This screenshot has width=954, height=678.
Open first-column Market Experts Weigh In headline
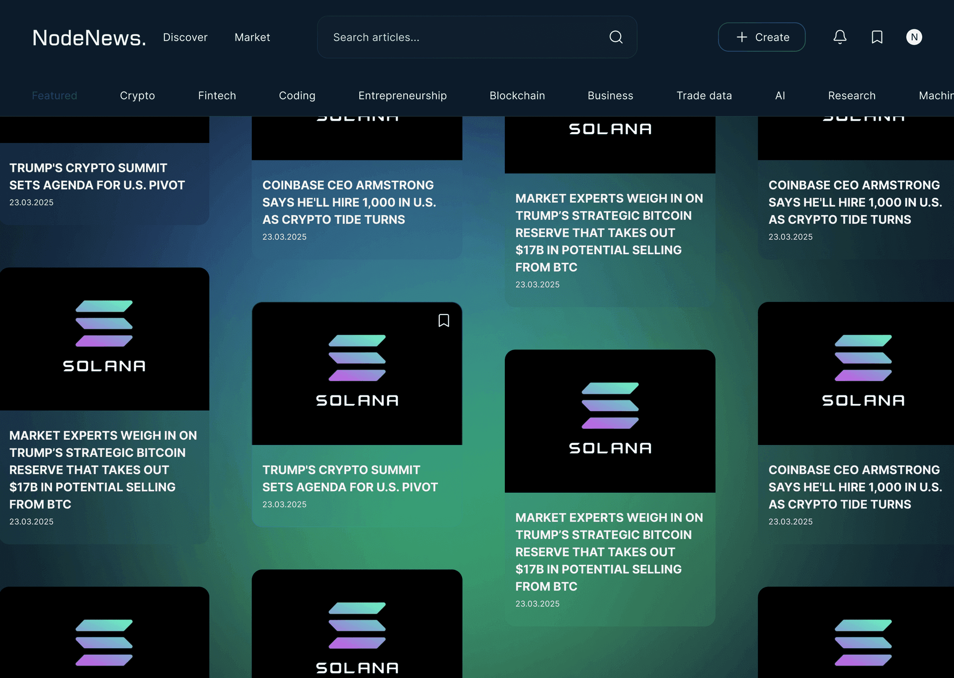coord(103,469)
